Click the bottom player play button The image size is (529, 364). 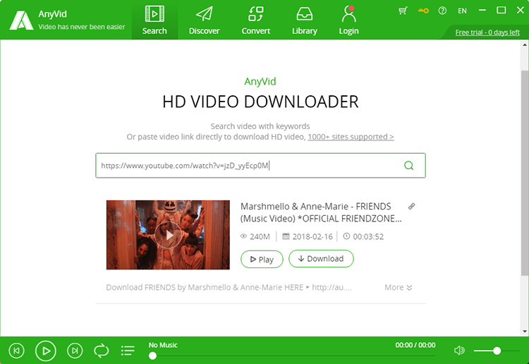pos(46,351)
